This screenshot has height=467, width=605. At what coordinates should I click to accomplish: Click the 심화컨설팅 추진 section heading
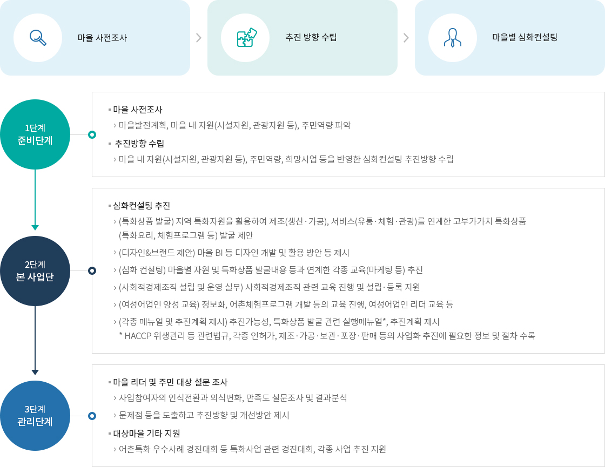point(141,206)
